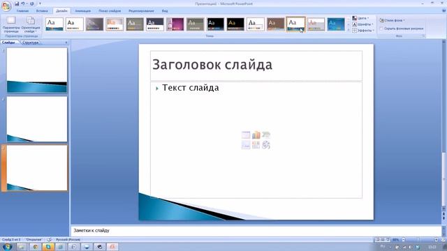Click the zoom out minus button
Image resolution: width=447 pixels, height=251 pixels.
pyautogui.click(x=404, y=240)
